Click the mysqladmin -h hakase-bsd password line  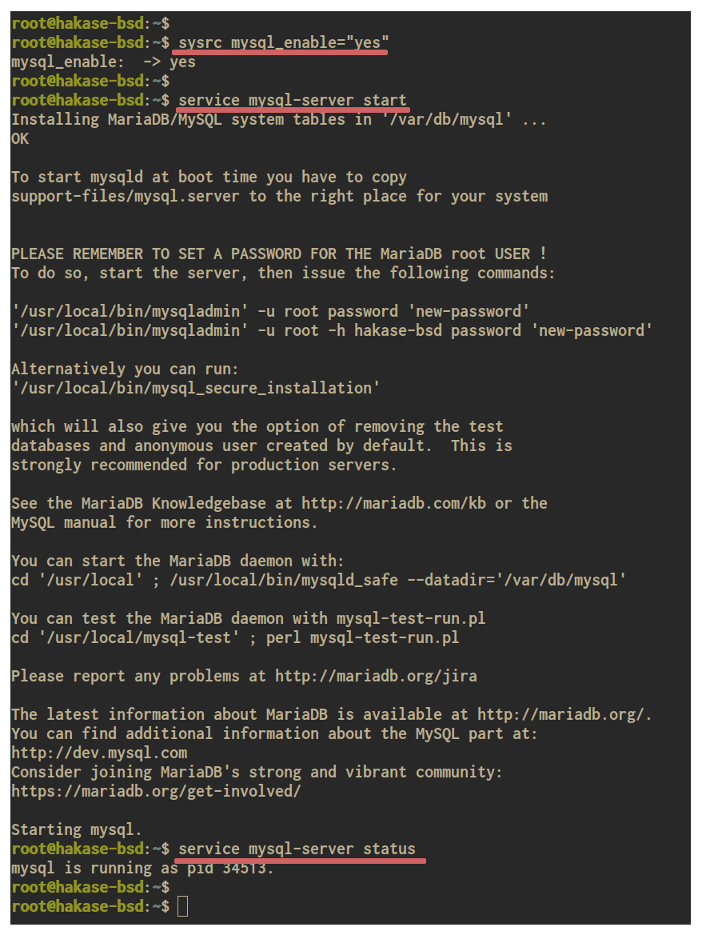coord(332,330)
